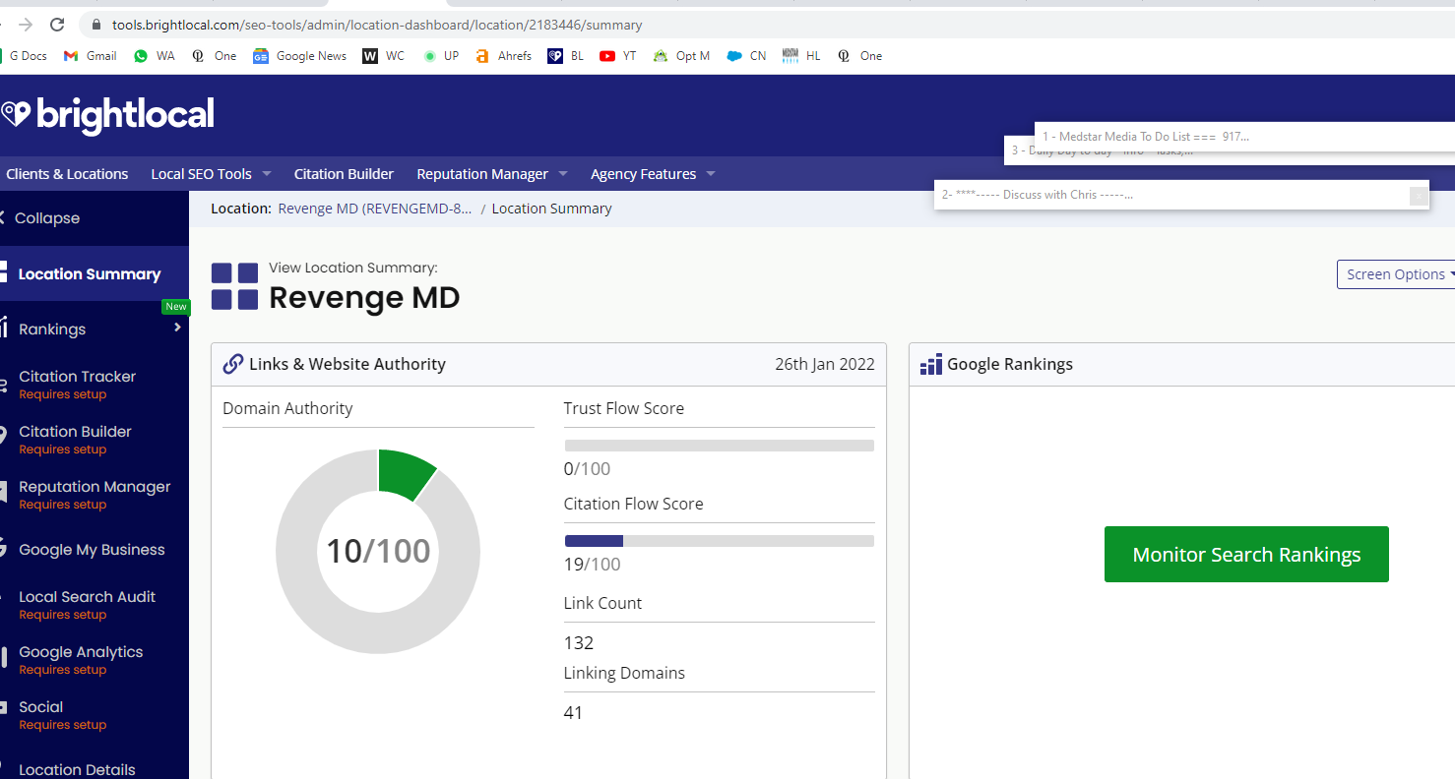The height and width of the screenshot is (779, 1455).
Task: Expand the Reputation Manager top menu
Action: [x=492, y=174]
